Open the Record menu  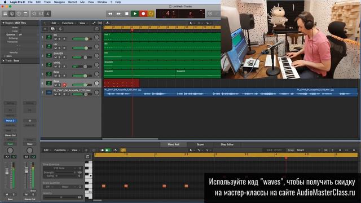[x=72, y=2]
